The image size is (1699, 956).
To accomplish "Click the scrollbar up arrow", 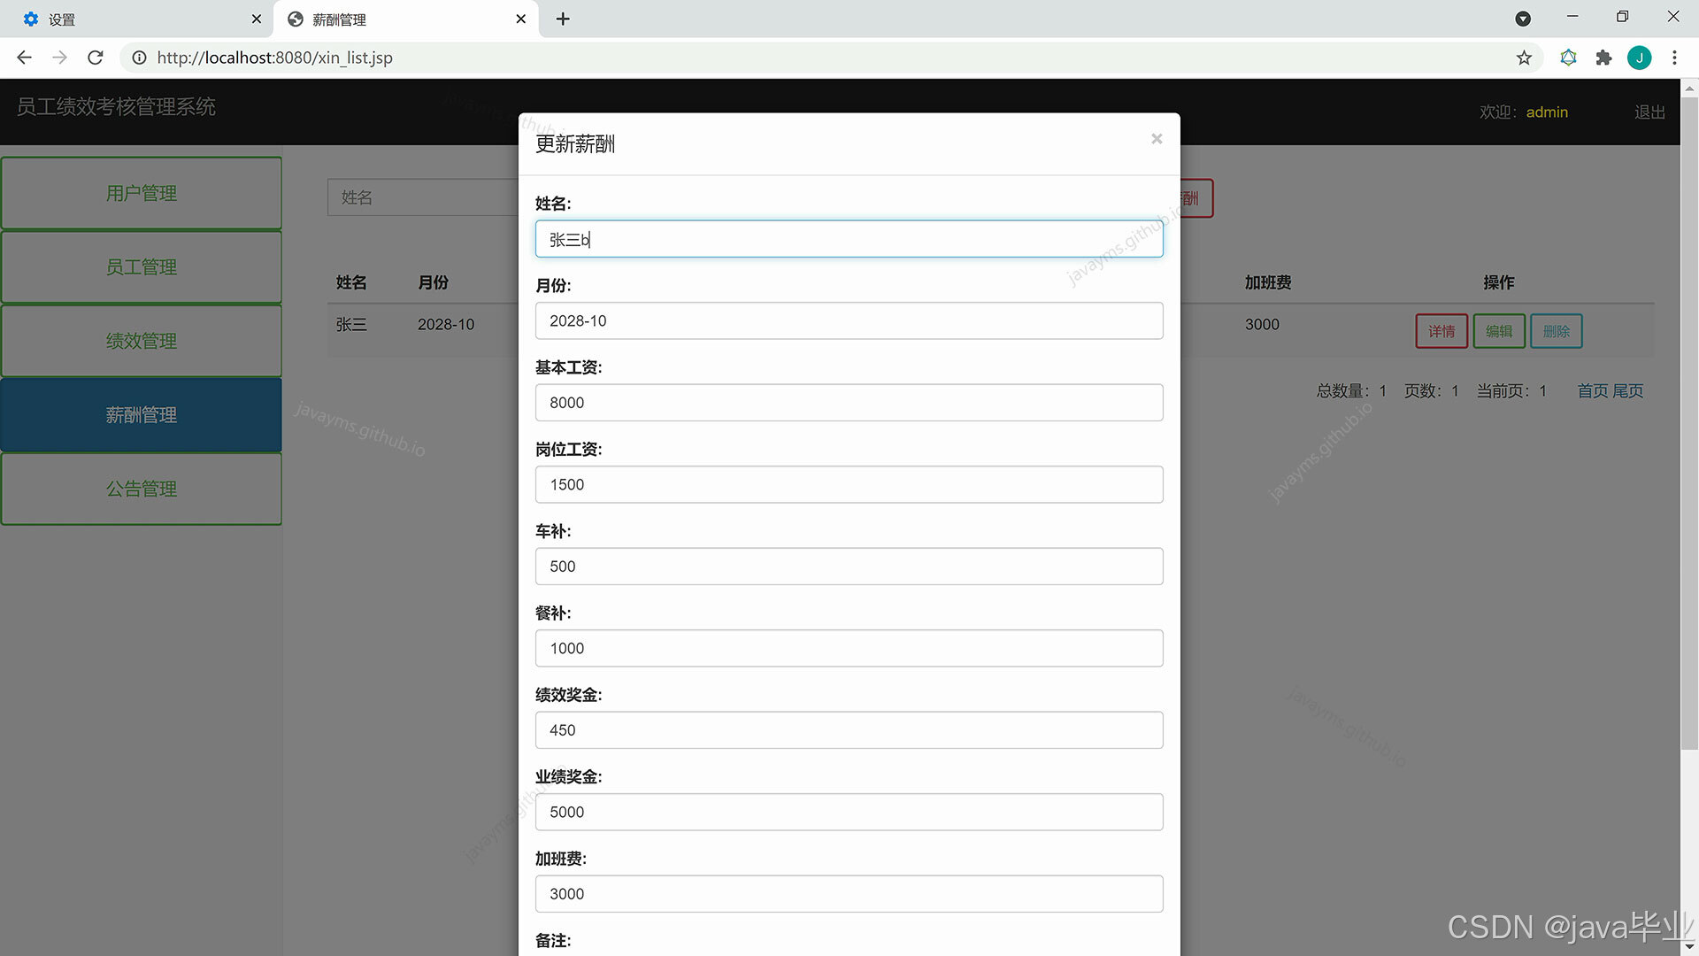I will [1689, 88].
